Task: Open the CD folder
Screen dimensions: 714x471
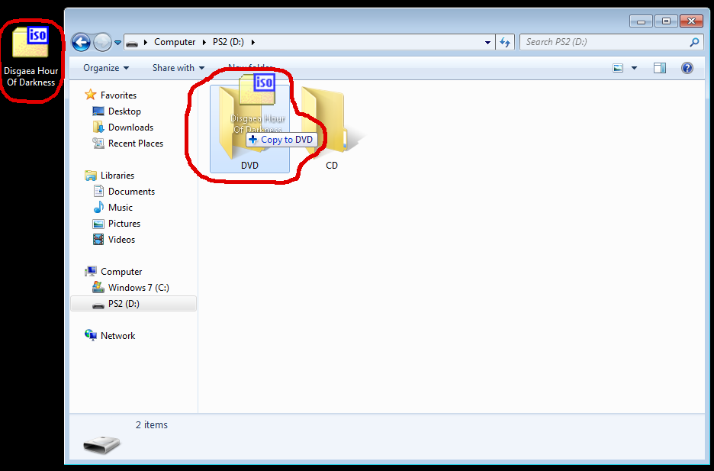Action: tap(328, 126)
